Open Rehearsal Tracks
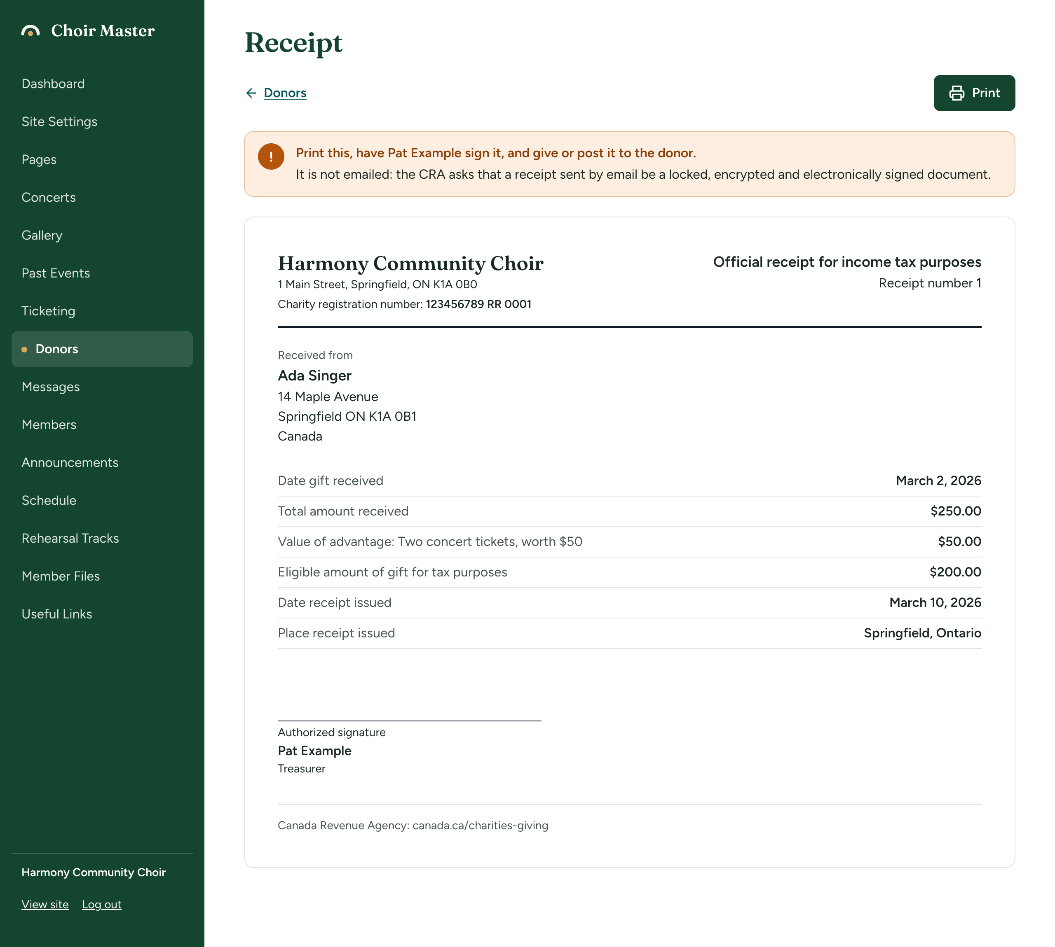Image resolution: width=1055 pixels, height=947 pixels. click(x=102, y=539)
